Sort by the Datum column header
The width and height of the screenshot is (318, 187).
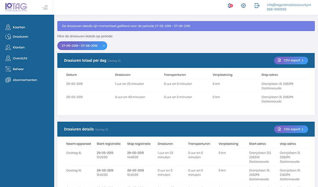(x=71, y=75)
